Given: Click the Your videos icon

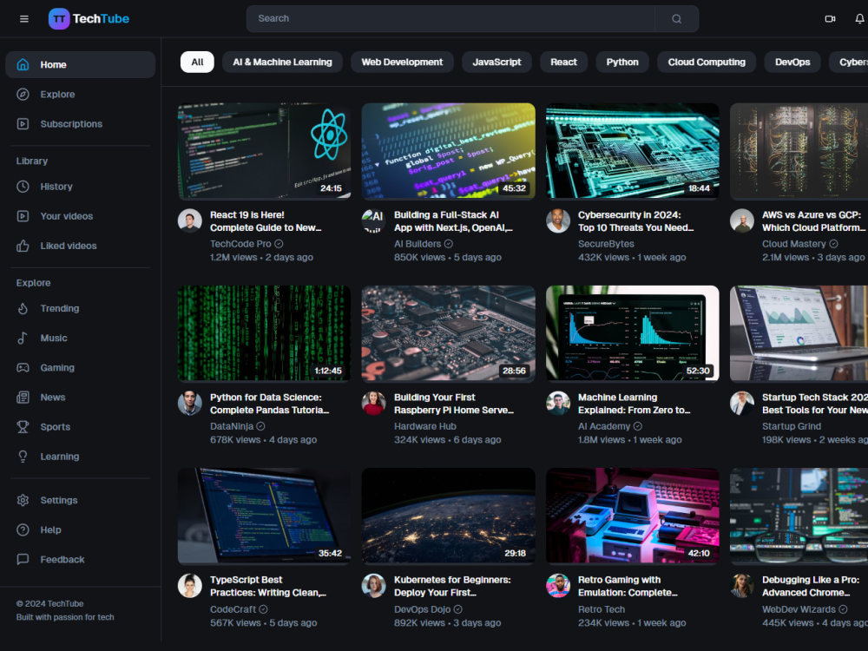Looking at the screenshot, I should [23, 216].
